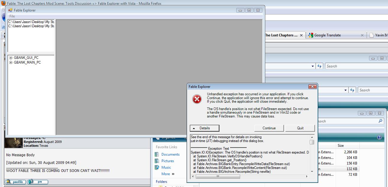Open the forum user's profile button
Screen dimensions: 388x187
[x=15, y=182]
